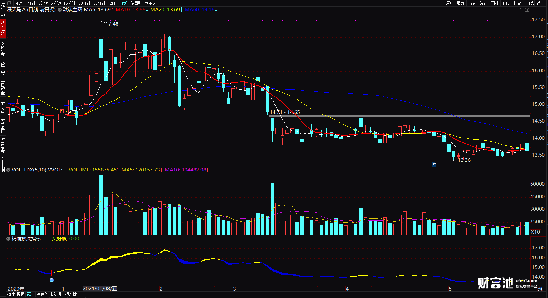Viewport: 548px width, 298px height.
Task: Click 绑定到 at bottom bar
Action: [x=57, y=294]
